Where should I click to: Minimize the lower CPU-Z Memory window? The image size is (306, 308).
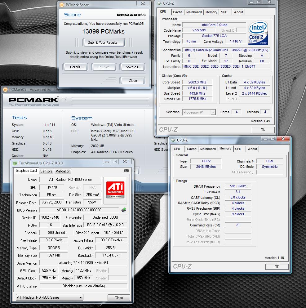coord(265,139)
